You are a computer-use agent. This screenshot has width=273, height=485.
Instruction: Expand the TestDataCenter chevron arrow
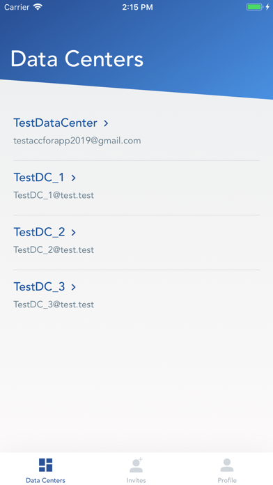pyautogui.click(x=106, y=123)
